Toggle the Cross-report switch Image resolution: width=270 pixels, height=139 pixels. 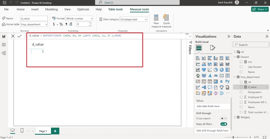[223, 118]
